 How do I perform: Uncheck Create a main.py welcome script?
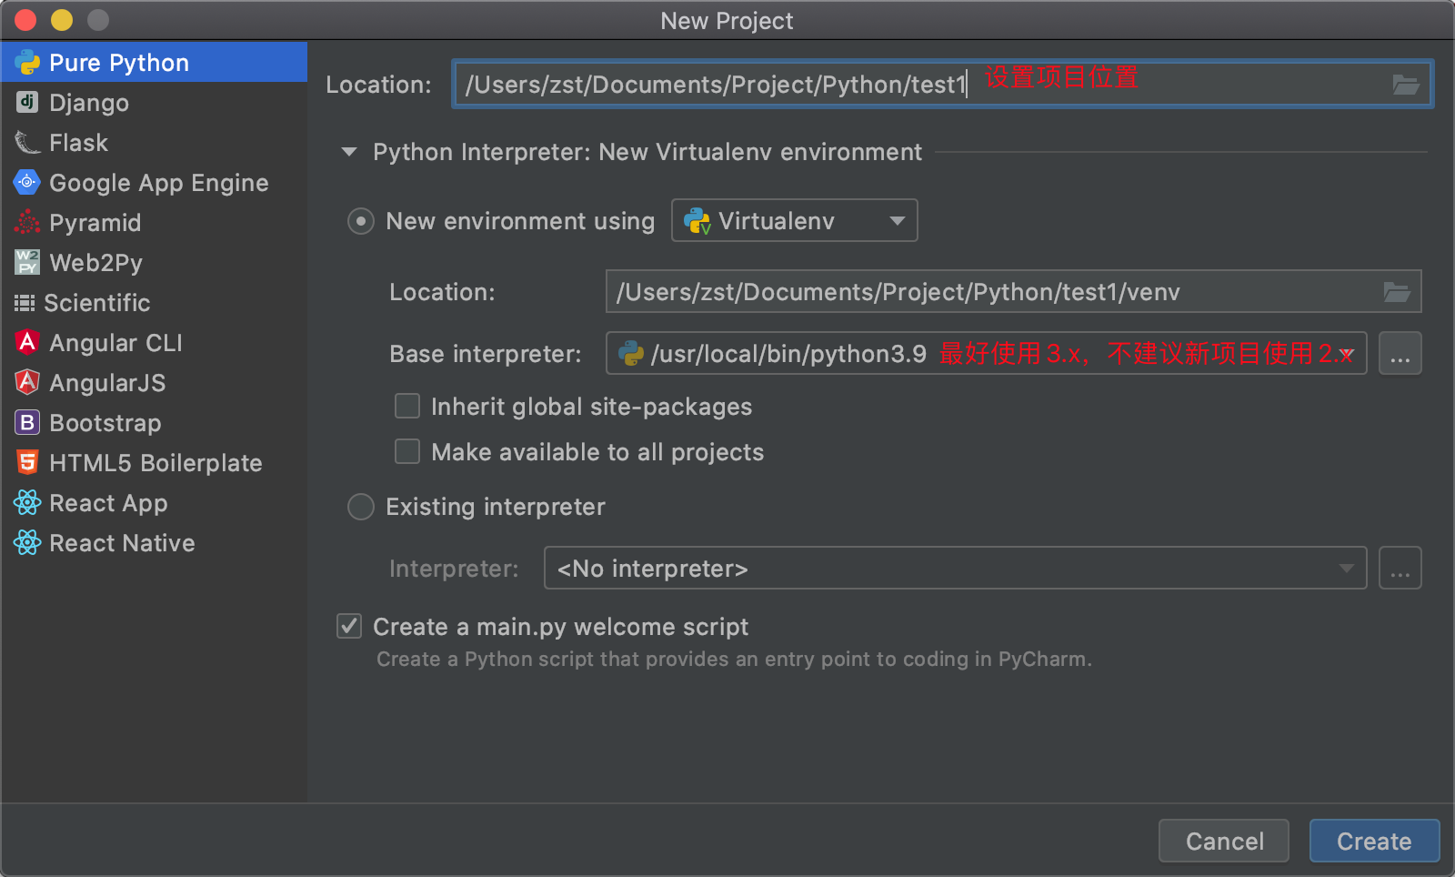(348, 626)
